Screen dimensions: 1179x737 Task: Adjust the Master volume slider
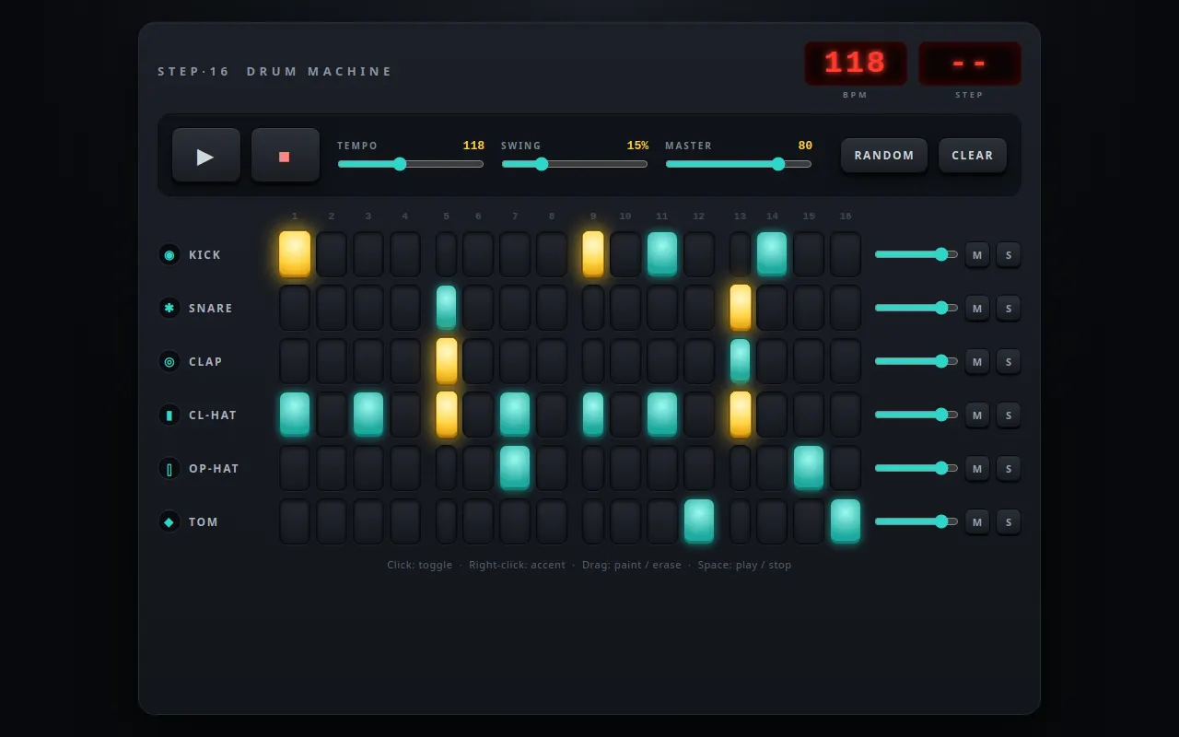[739, 164]
